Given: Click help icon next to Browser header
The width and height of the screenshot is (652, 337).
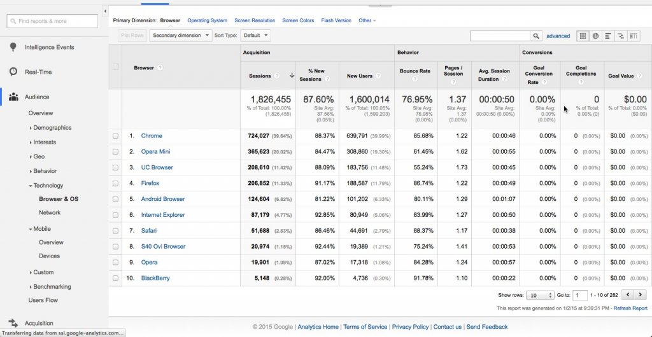Looking at the screenshot, I should pos(160,67).
